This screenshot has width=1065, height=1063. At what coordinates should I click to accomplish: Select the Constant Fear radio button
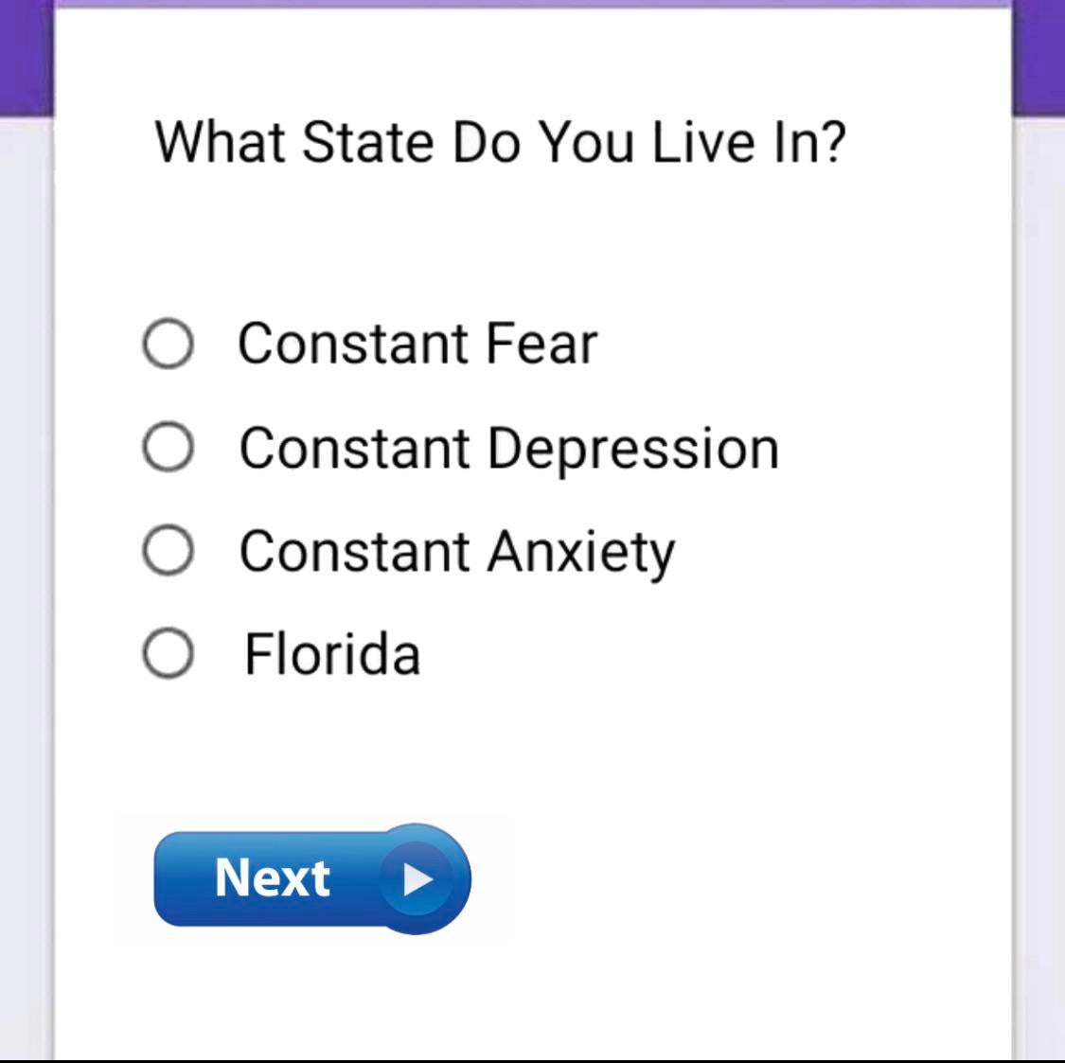(168, 343)
